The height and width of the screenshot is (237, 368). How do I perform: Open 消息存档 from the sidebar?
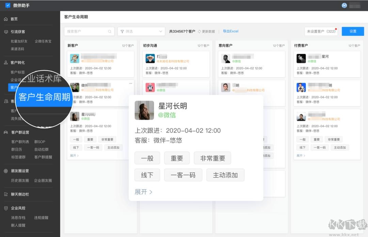coord(18,218)
